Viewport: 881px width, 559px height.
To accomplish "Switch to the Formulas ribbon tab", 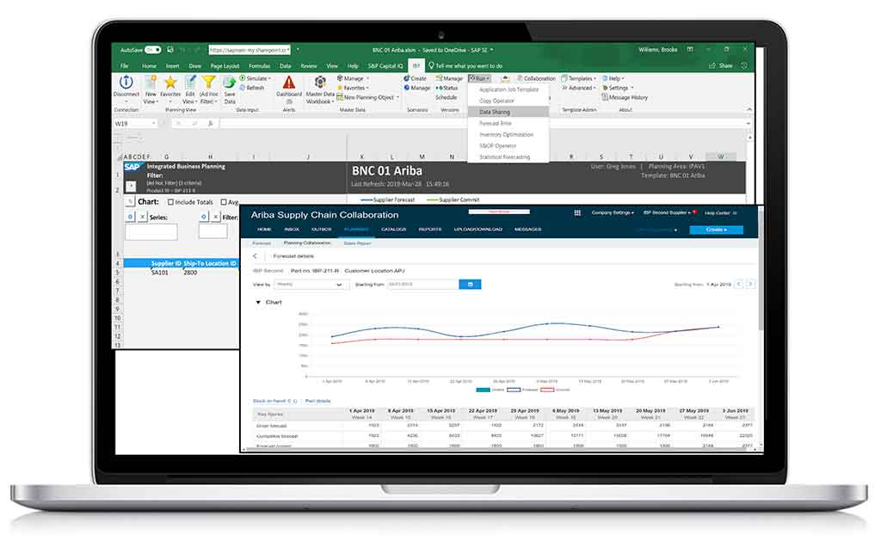I will pyautogui.click(x=260, y=65).
